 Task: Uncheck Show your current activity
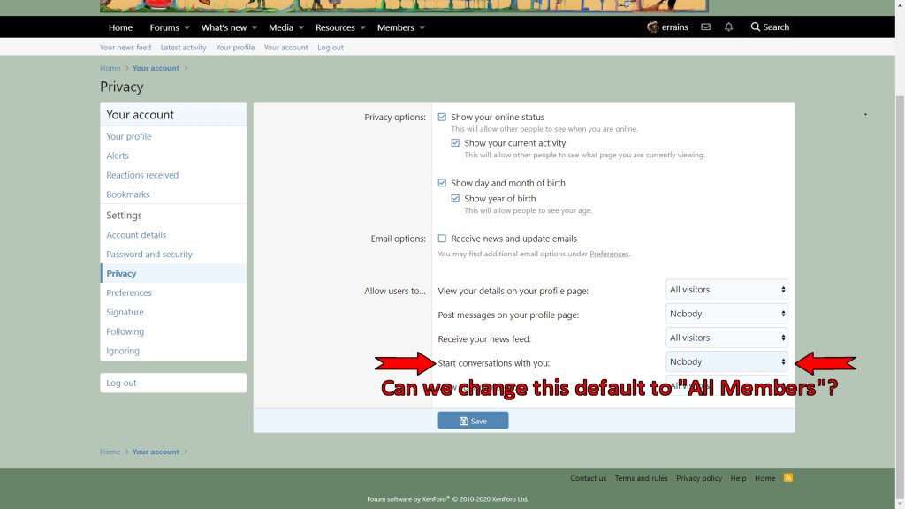point(455,143)
